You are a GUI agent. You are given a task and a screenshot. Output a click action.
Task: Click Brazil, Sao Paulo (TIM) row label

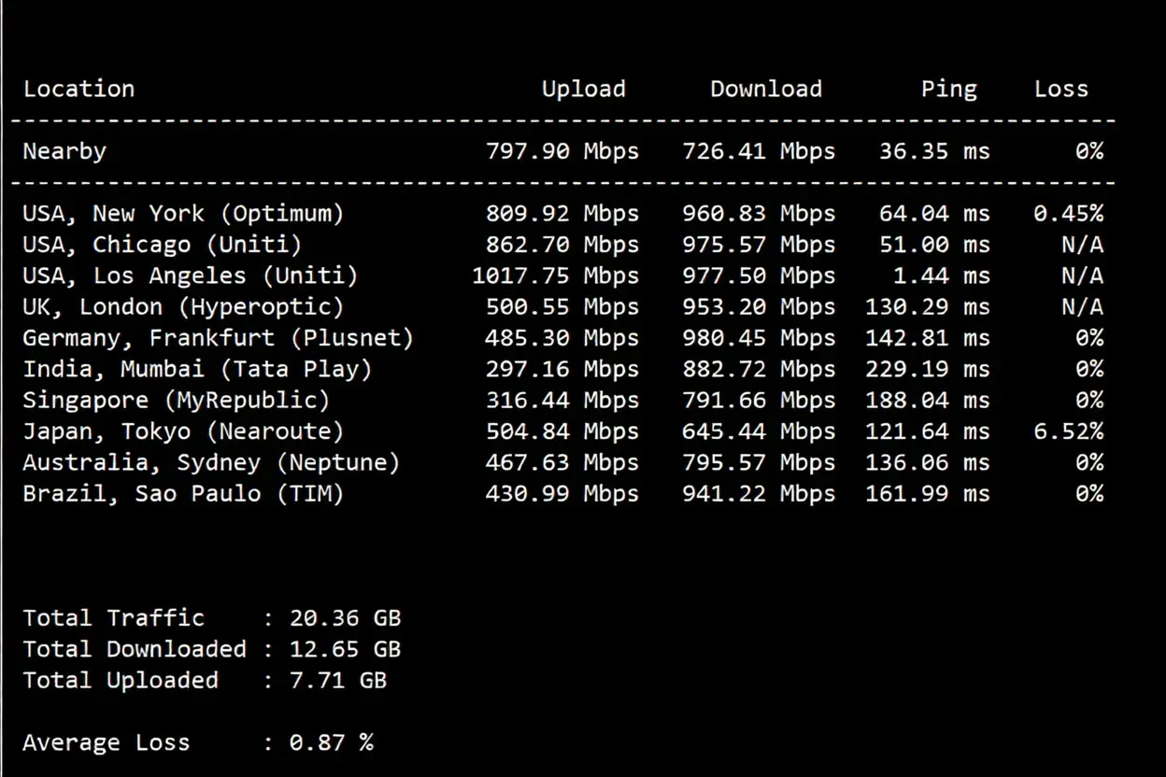click(x=184, y=494)
